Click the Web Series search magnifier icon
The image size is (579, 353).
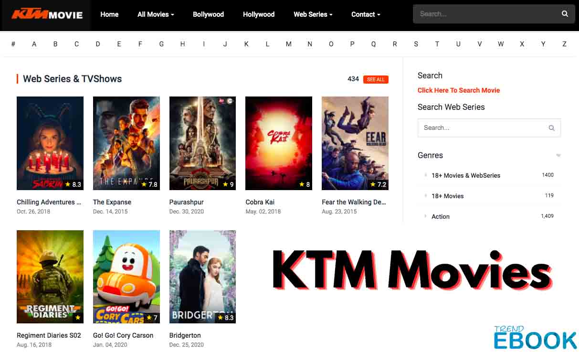point(552,128)
